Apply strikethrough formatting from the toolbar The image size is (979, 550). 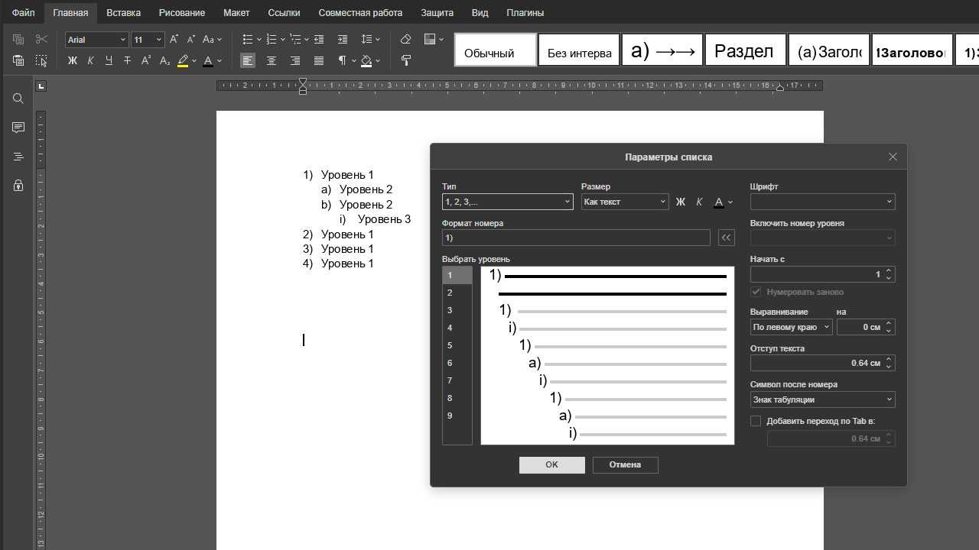coord(127,61)
